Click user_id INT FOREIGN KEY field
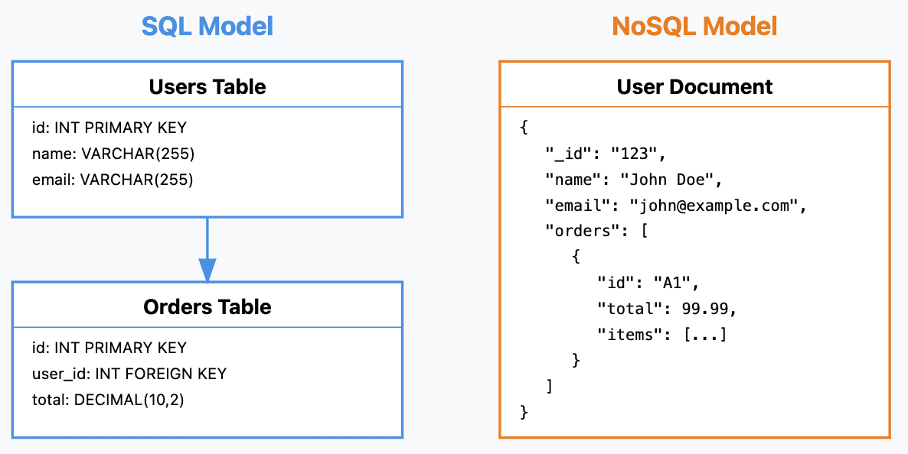908x454 pixels. tap(129, 374)
